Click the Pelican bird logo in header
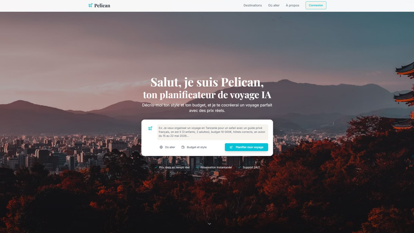Image resolution: width=414 pixels, height=233 pixels. pos(90,5)
